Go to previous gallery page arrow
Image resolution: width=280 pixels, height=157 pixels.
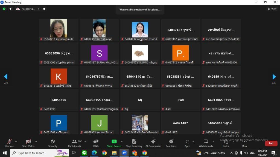click(x=6, y=77)
